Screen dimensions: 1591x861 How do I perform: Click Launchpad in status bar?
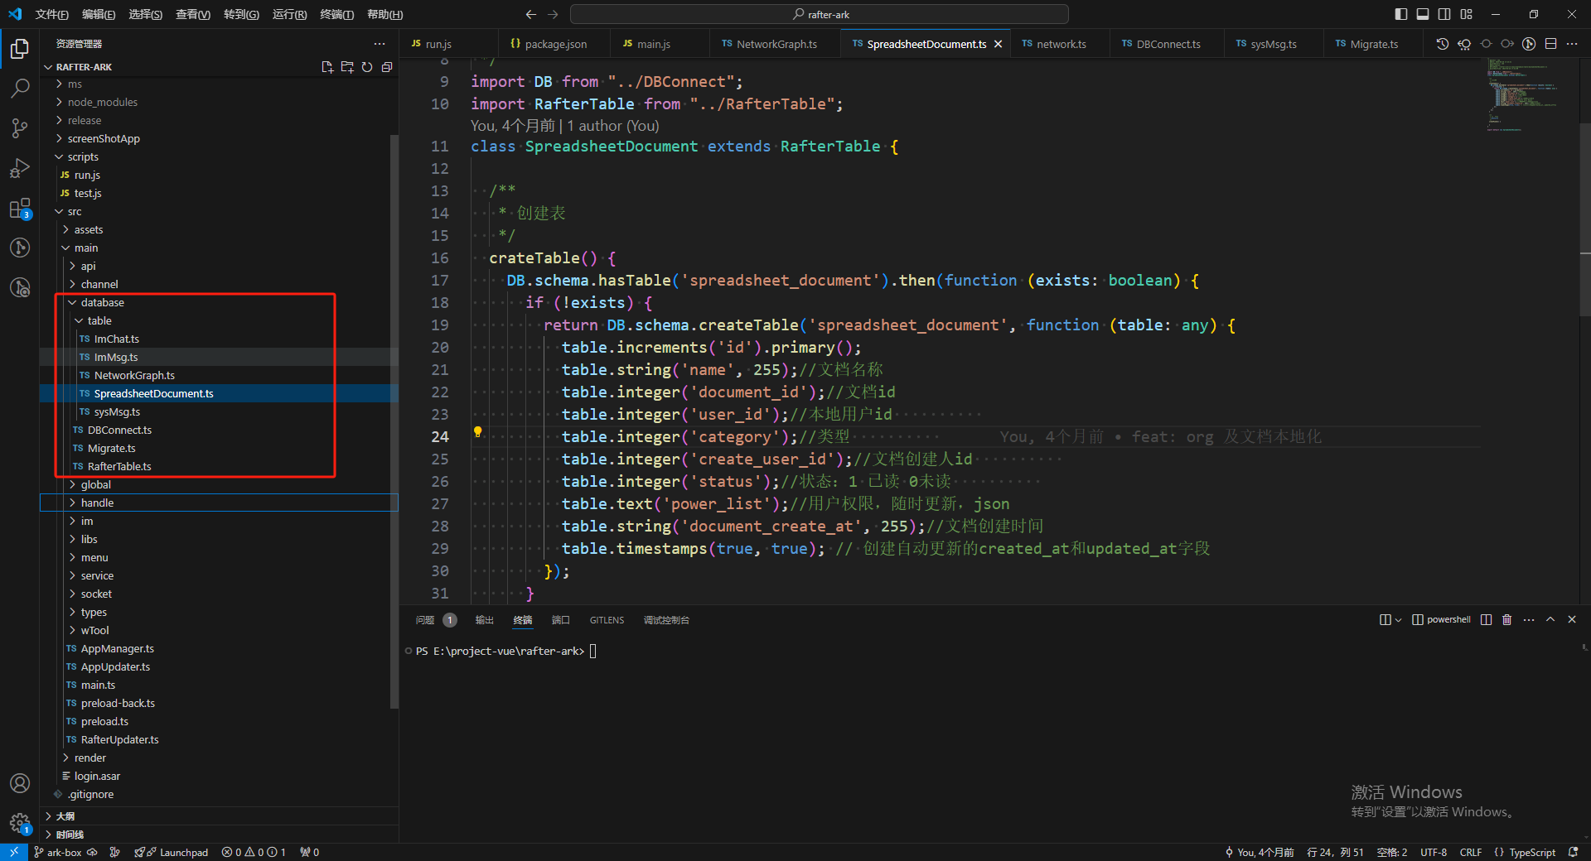click(172, 852)
